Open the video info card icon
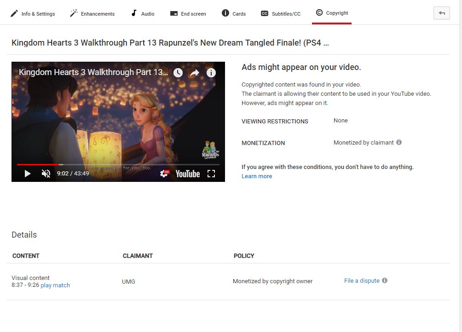Image resolution: width=462 pixels, height=332 pixels. click(x=211, y=73)
